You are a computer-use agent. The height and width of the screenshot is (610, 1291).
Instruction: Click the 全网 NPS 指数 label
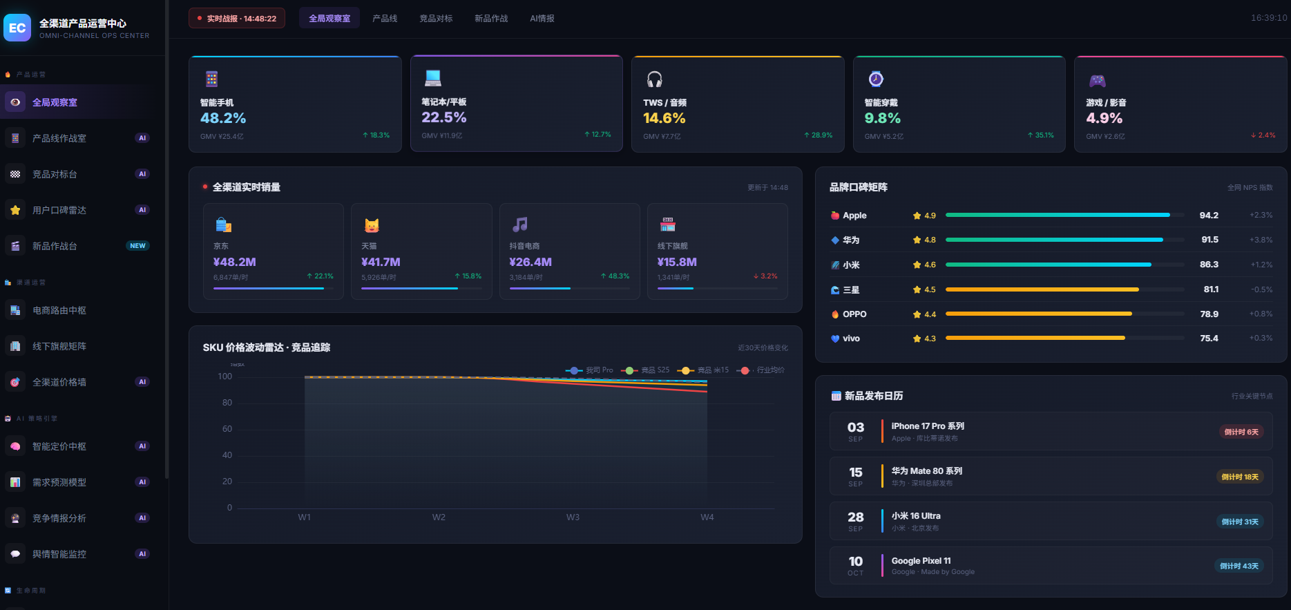pos(1250,188)
